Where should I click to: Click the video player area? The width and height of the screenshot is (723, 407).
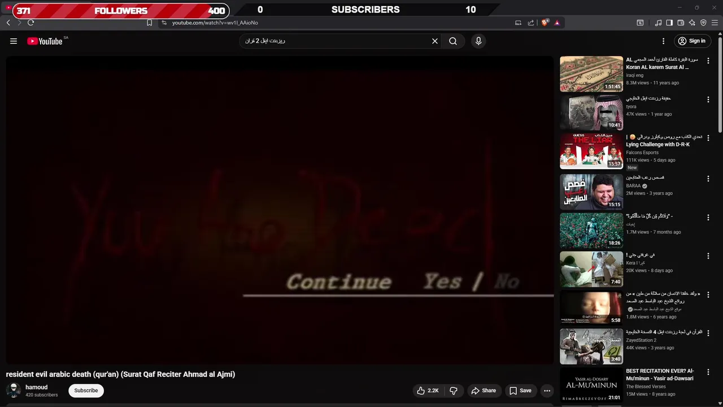click(280, 210)
